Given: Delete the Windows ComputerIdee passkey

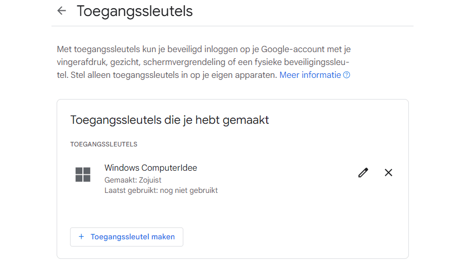Looking at the screenshot, I should pos(388,173).
